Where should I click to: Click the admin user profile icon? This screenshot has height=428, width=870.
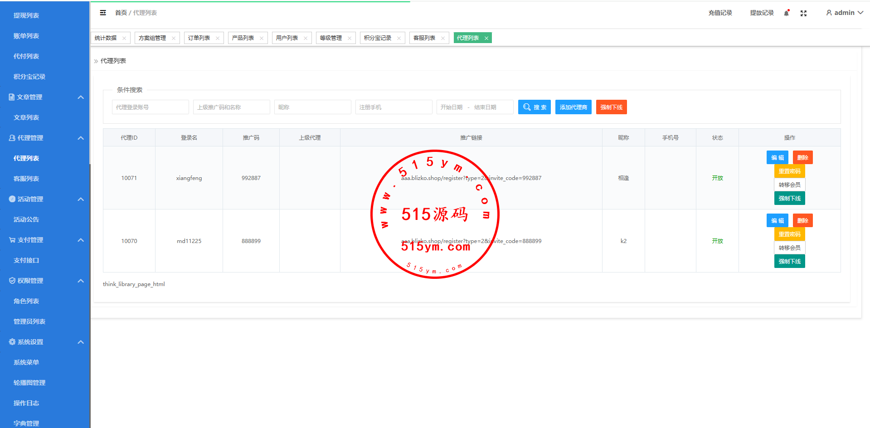point(829,13)
